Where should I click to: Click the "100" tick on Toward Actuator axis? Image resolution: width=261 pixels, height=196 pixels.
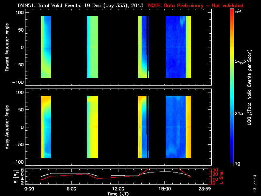pyautogui.click(x=20, y=12)
